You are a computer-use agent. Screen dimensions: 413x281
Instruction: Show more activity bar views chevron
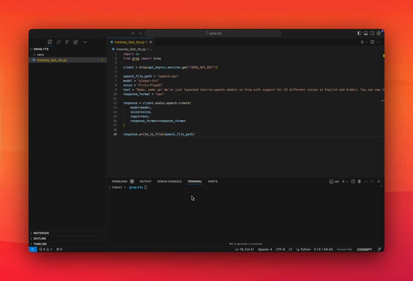[x=85, y=42]
